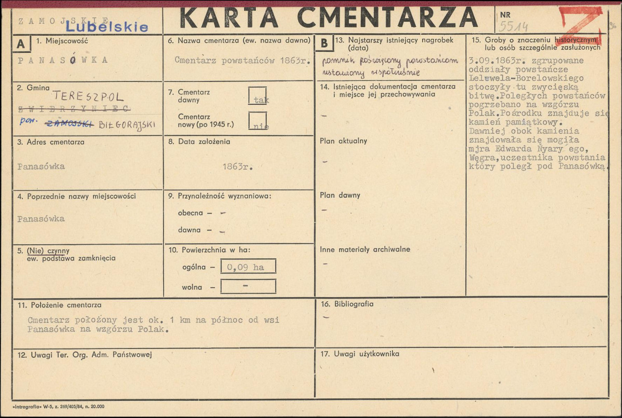This screenshot has height=418, width=622.
Task: Click the "dawna" label under Przynależność wyznaniowa
Action: coord(189,230)
